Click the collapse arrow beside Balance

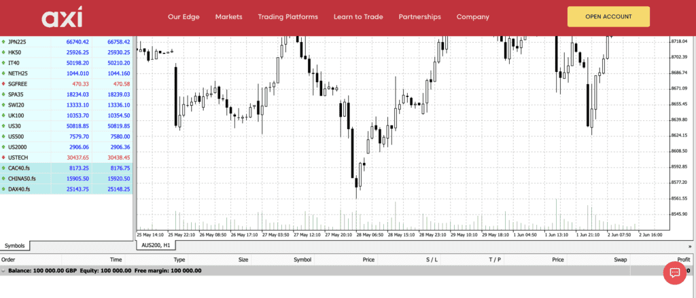tap(3, 270)
